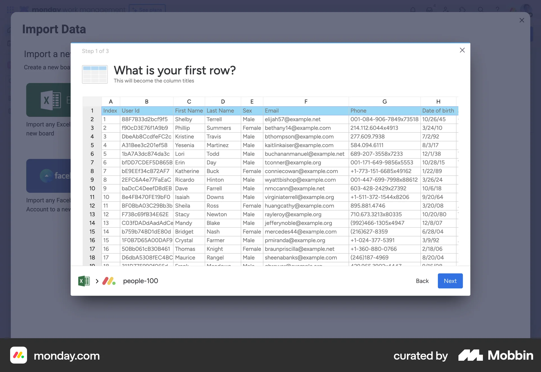Click the monday logo icon in the breadcrumb

[x=108, y=281]
